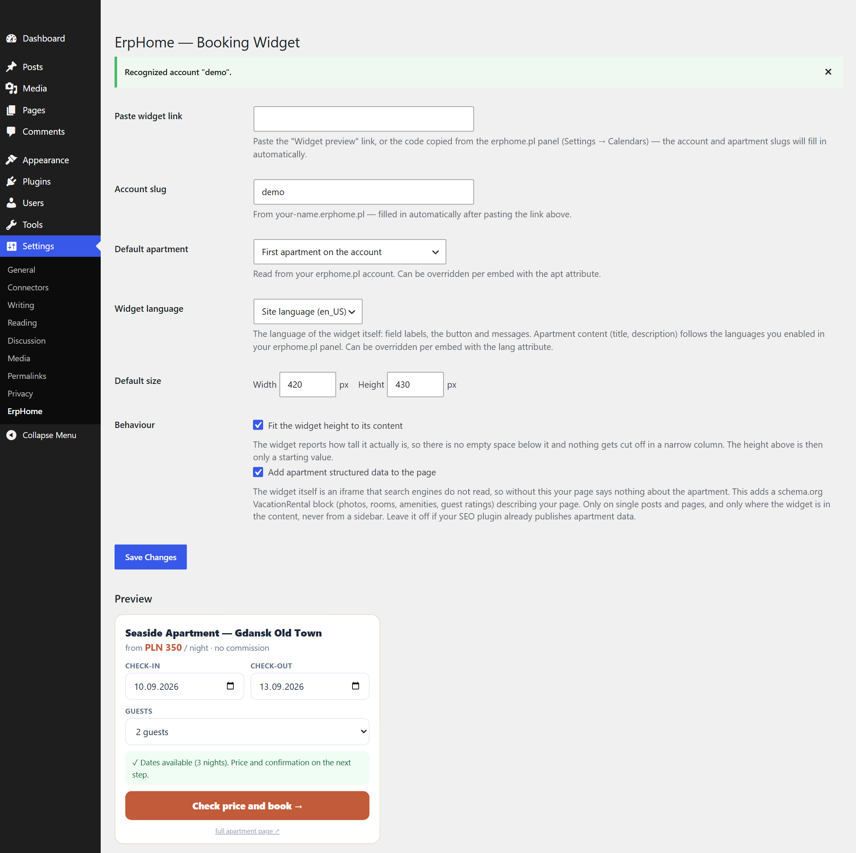Dismiss the Recognized account notice
Viewport: 856px width, 853px height.
pyautogui.click(x=827, y=72)
